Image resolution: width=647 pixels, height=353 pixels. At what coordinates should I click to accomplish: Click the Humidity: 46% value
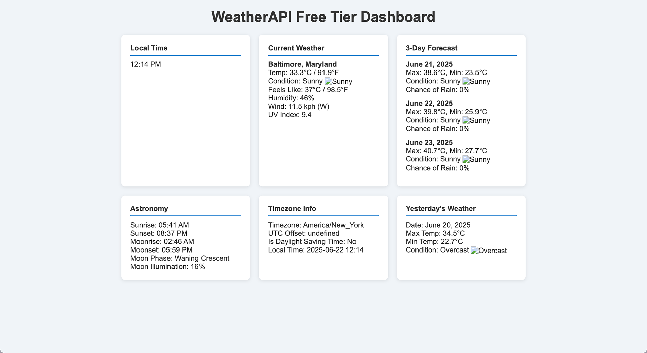point(291,98)
